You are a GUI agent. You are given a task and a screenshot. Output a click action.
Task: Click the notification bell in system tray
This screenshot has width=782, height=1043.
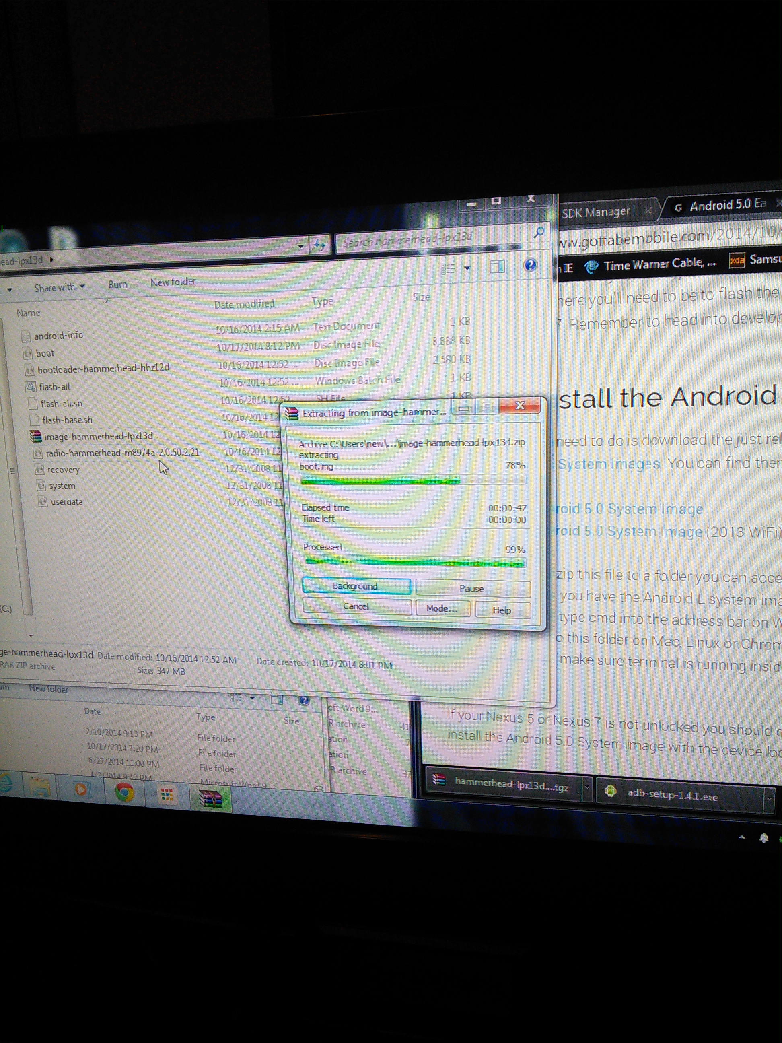point(763,838)
